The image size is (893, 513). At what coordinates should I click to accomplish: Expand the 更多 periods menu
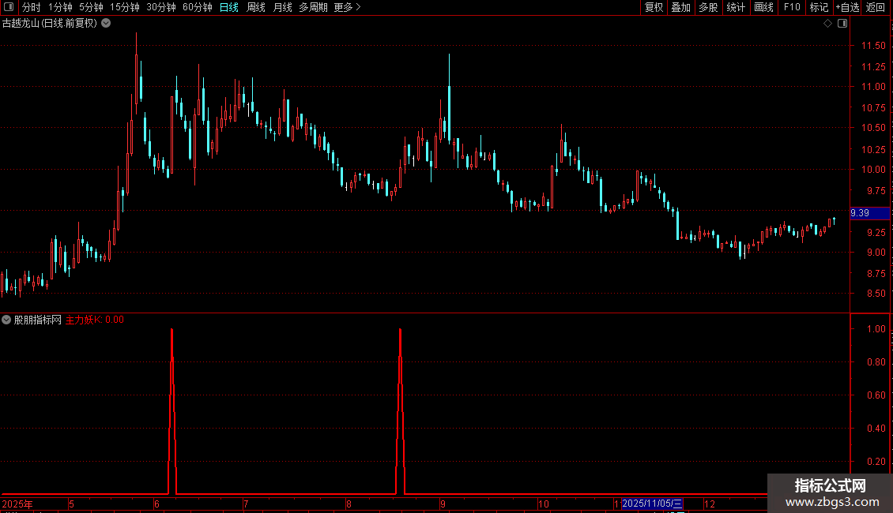(347, 7)
